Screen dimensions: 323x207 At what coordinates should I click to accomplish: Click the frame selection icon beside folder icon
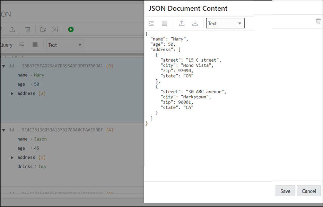[x=55, y=29]
